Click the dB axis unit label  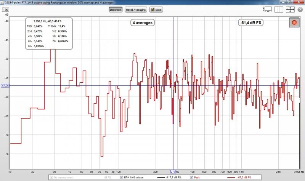pyautogui.click(x=7, y=14)
